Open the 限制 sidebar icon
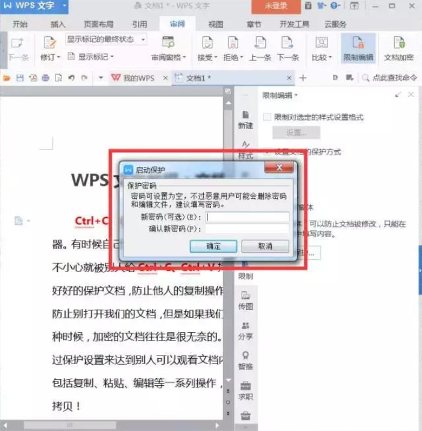Screen dimensions: 422x431 click(x=245, y=271)
